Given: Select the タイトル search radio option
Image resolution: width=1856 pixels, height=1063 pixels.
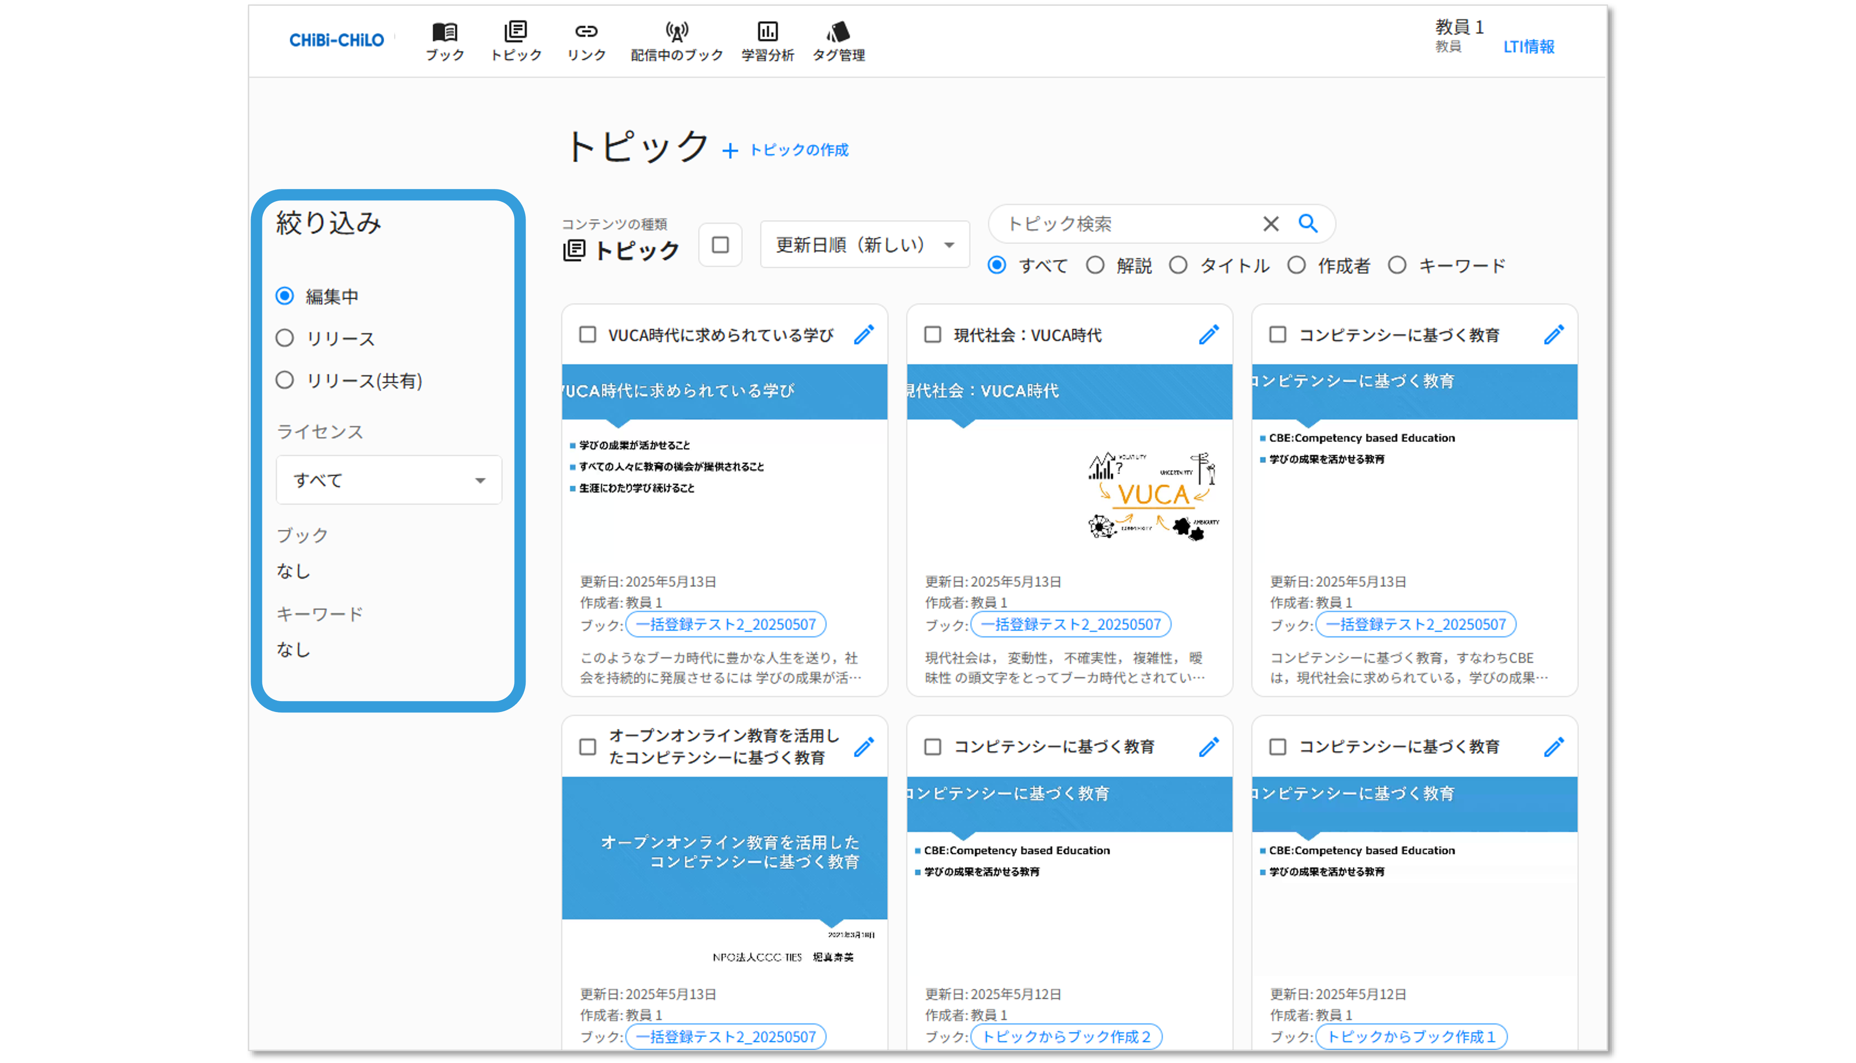Looking at the screenshot, I should pos(1178,266).
